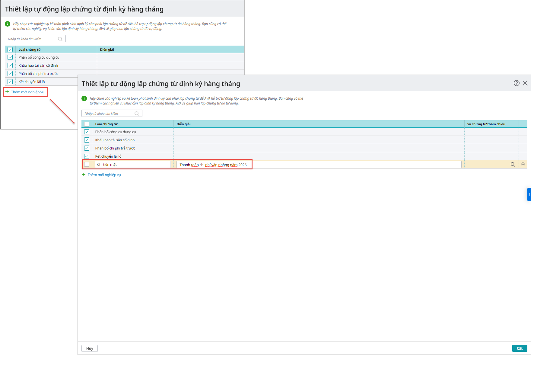Uncheck Khấu hao tài sản cố định in dialog
The height and width of the screenshot is (366, 534).
pos(87,140)
